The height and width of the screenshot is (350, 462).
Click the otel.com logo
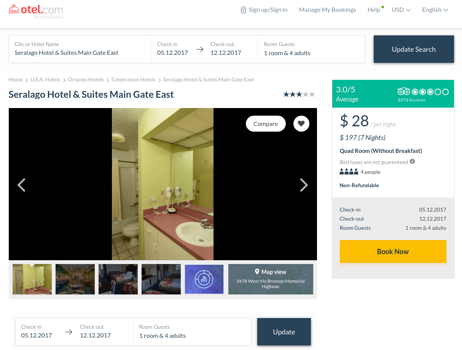(36, 11)
